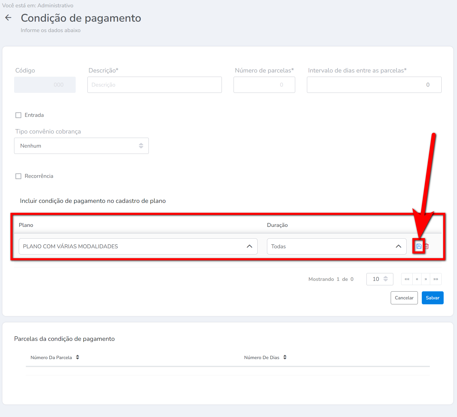Click the back arrow icon
Screen dimensions: 457x417
click(x=8, y=18)
